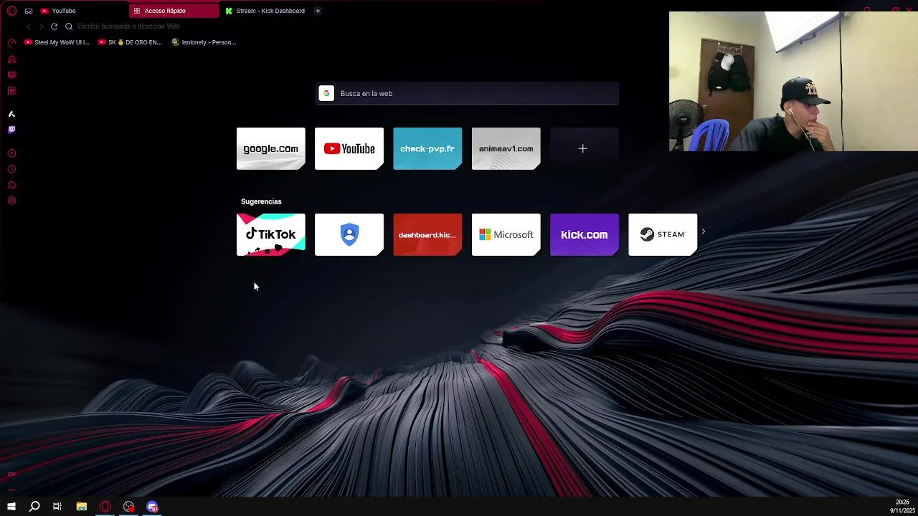Open Aria AI in sidebar
The width and height of the screenshot is (918, 516).
[x=11, y=114]
